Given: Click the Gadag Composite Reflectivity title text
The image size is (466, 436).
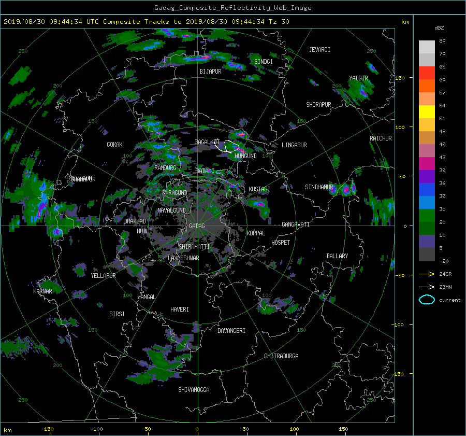Looking at the screenshot, I should coord(232,8).
